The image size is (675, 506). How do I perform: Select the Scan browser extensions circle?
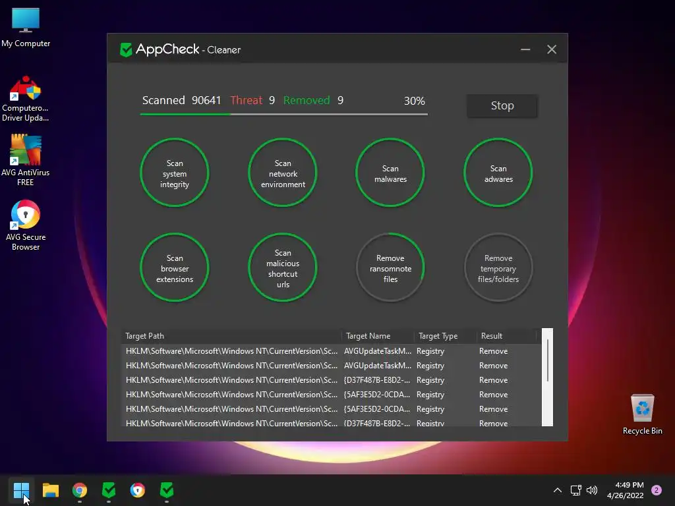coord(174,267)
